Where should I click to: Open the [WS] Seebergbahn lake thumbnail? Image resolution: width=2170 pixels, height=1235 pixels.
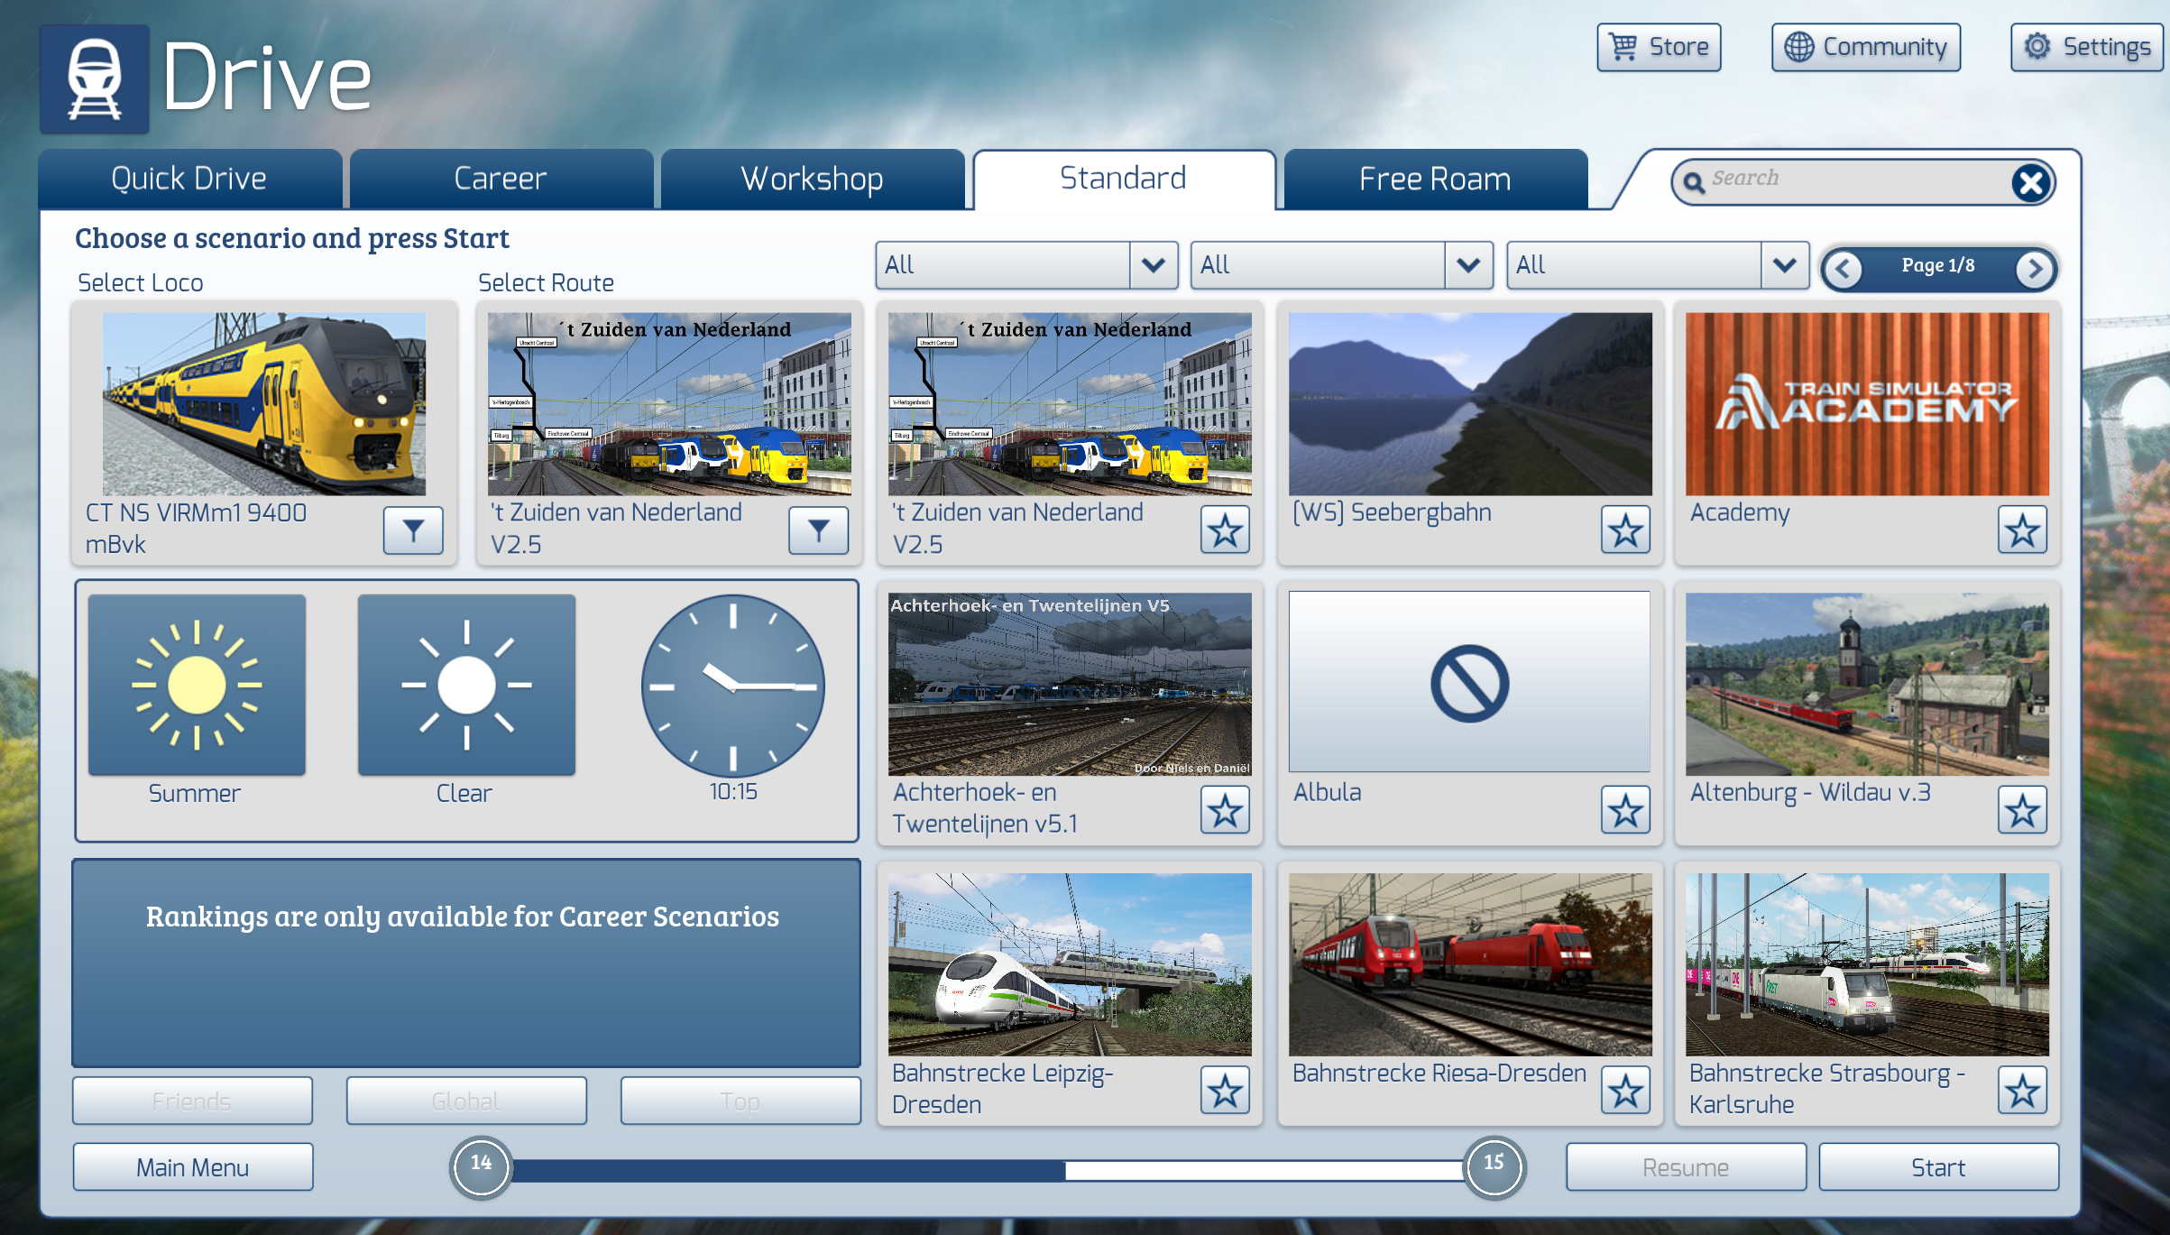click(x=1470, y=404)
